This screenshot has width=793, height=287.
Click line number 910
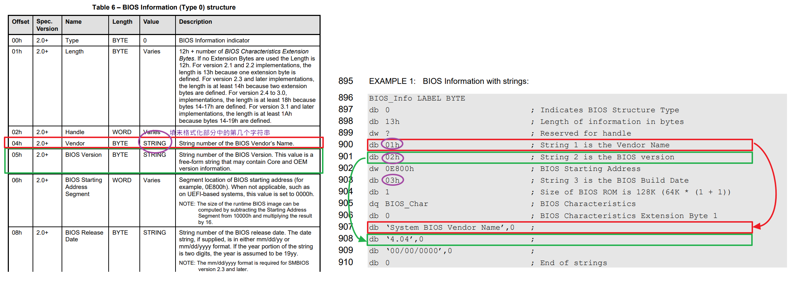[346, 262]
